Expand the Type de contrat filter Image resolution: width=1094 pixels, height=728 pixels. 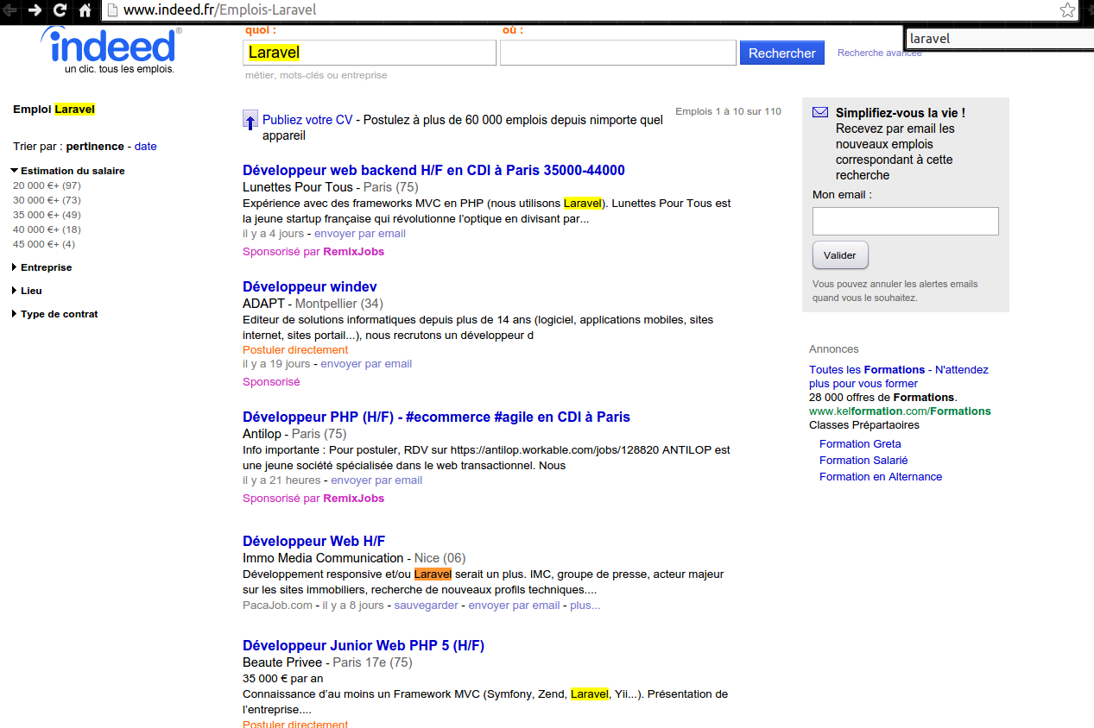(54, 314)
